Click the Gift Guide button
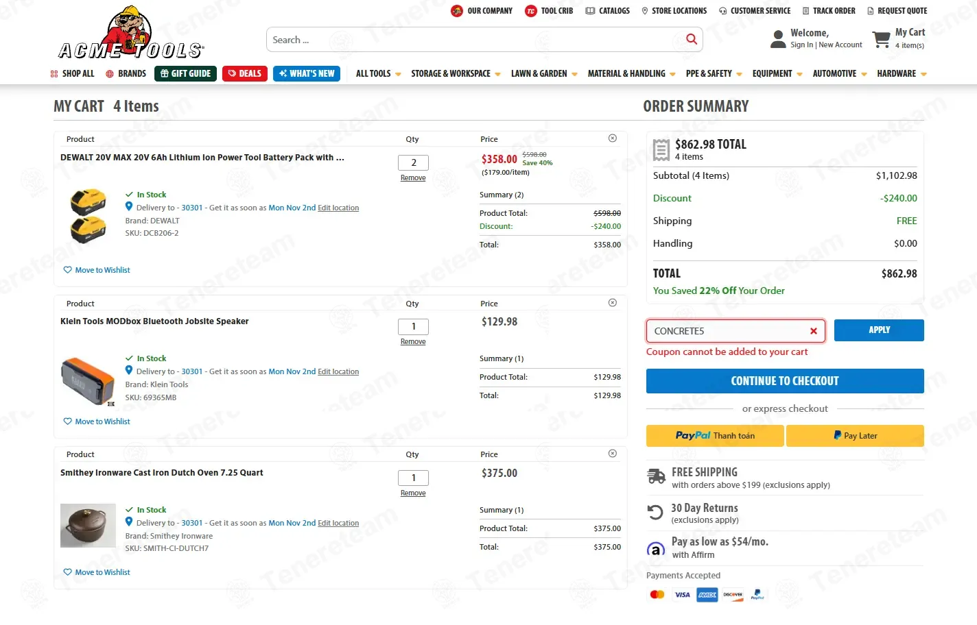This screenshot has height=625, width=977. pos(185,73)
